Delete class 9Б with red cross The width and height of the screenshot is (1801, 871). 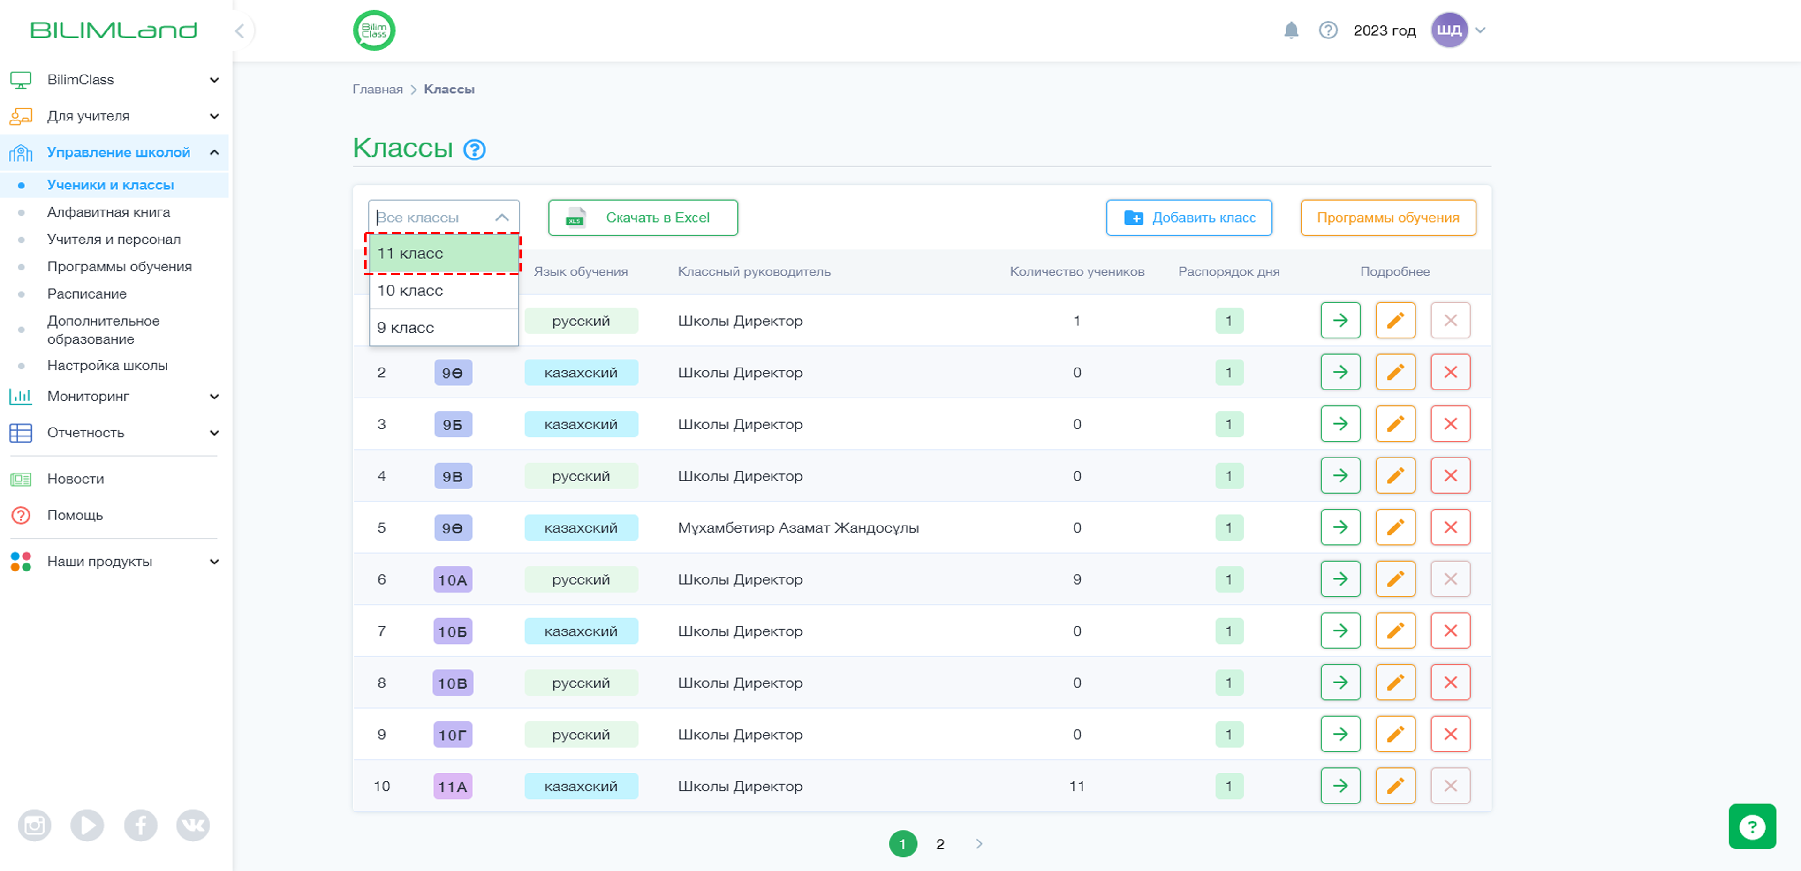pos(1450,424)
